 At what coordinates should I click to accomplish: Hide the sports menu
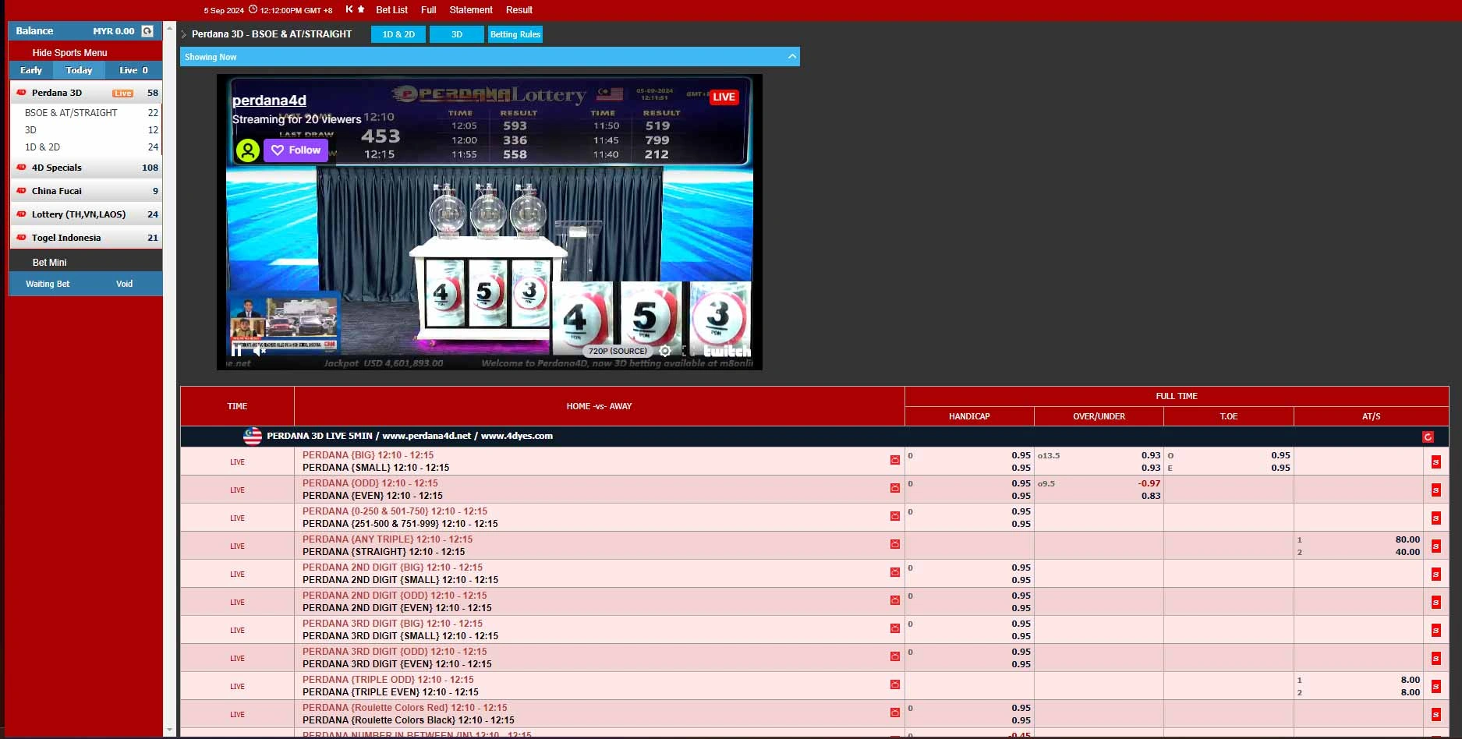tap(69, 52)
